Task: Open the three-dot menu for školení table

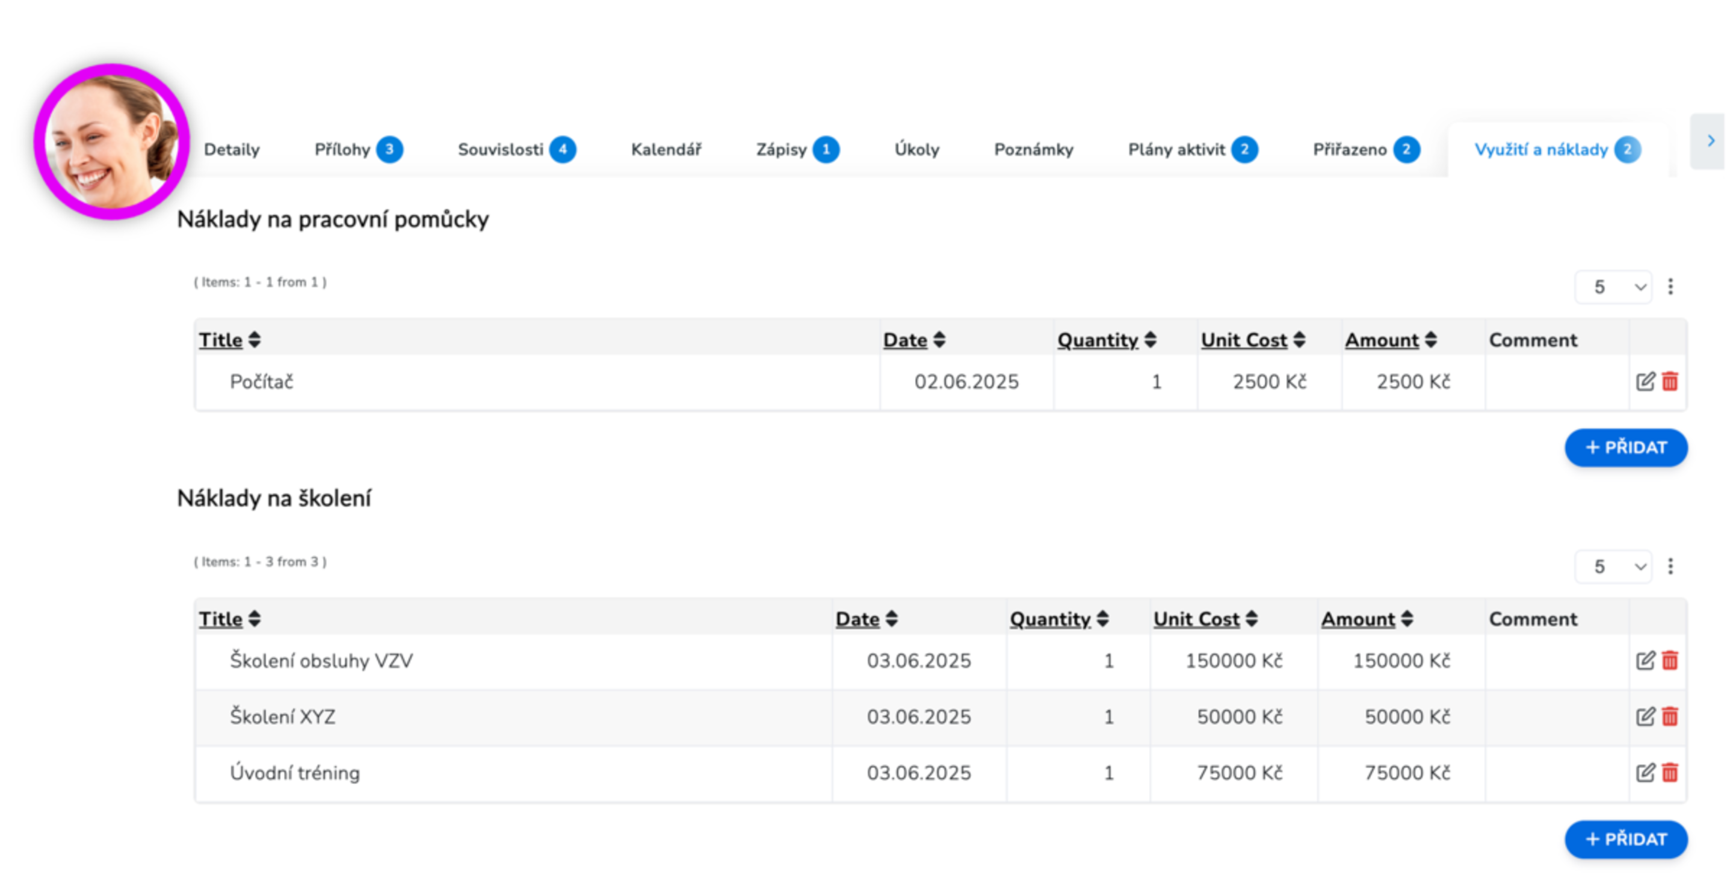Action: [x=1670, y=566]
